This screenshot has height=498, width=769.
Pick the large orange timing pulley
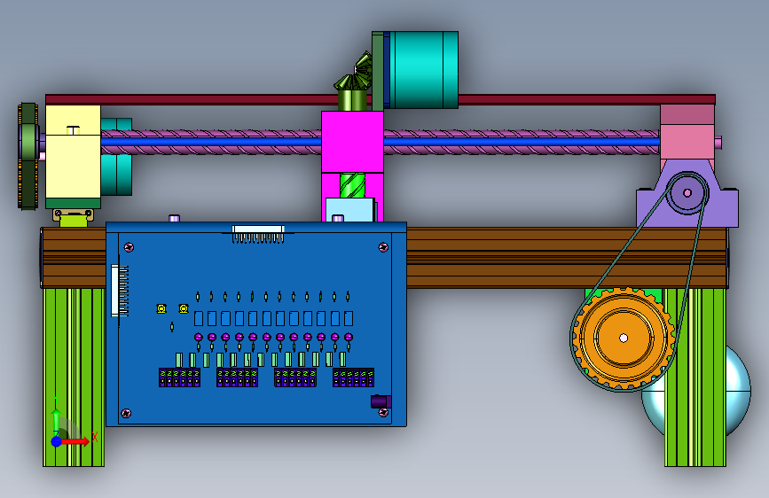coord(623,338)
